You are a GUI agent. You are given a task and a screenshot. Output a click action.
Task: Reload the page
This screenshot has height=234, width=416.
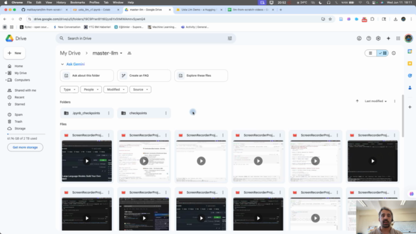(20, 19)
